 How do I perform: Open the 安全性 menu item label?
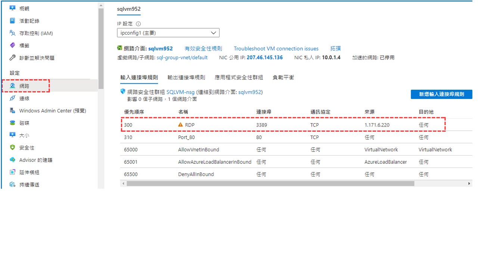(x=27, y=147)
